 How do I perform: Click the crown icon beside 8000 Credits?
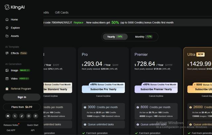[138, 107]
